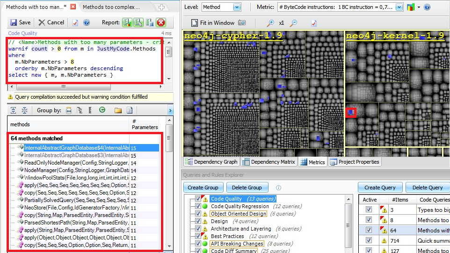The width and height of the screenshot is (450, 253).
Task: Click the colored bar chart metrics icon
Action: 410,7
